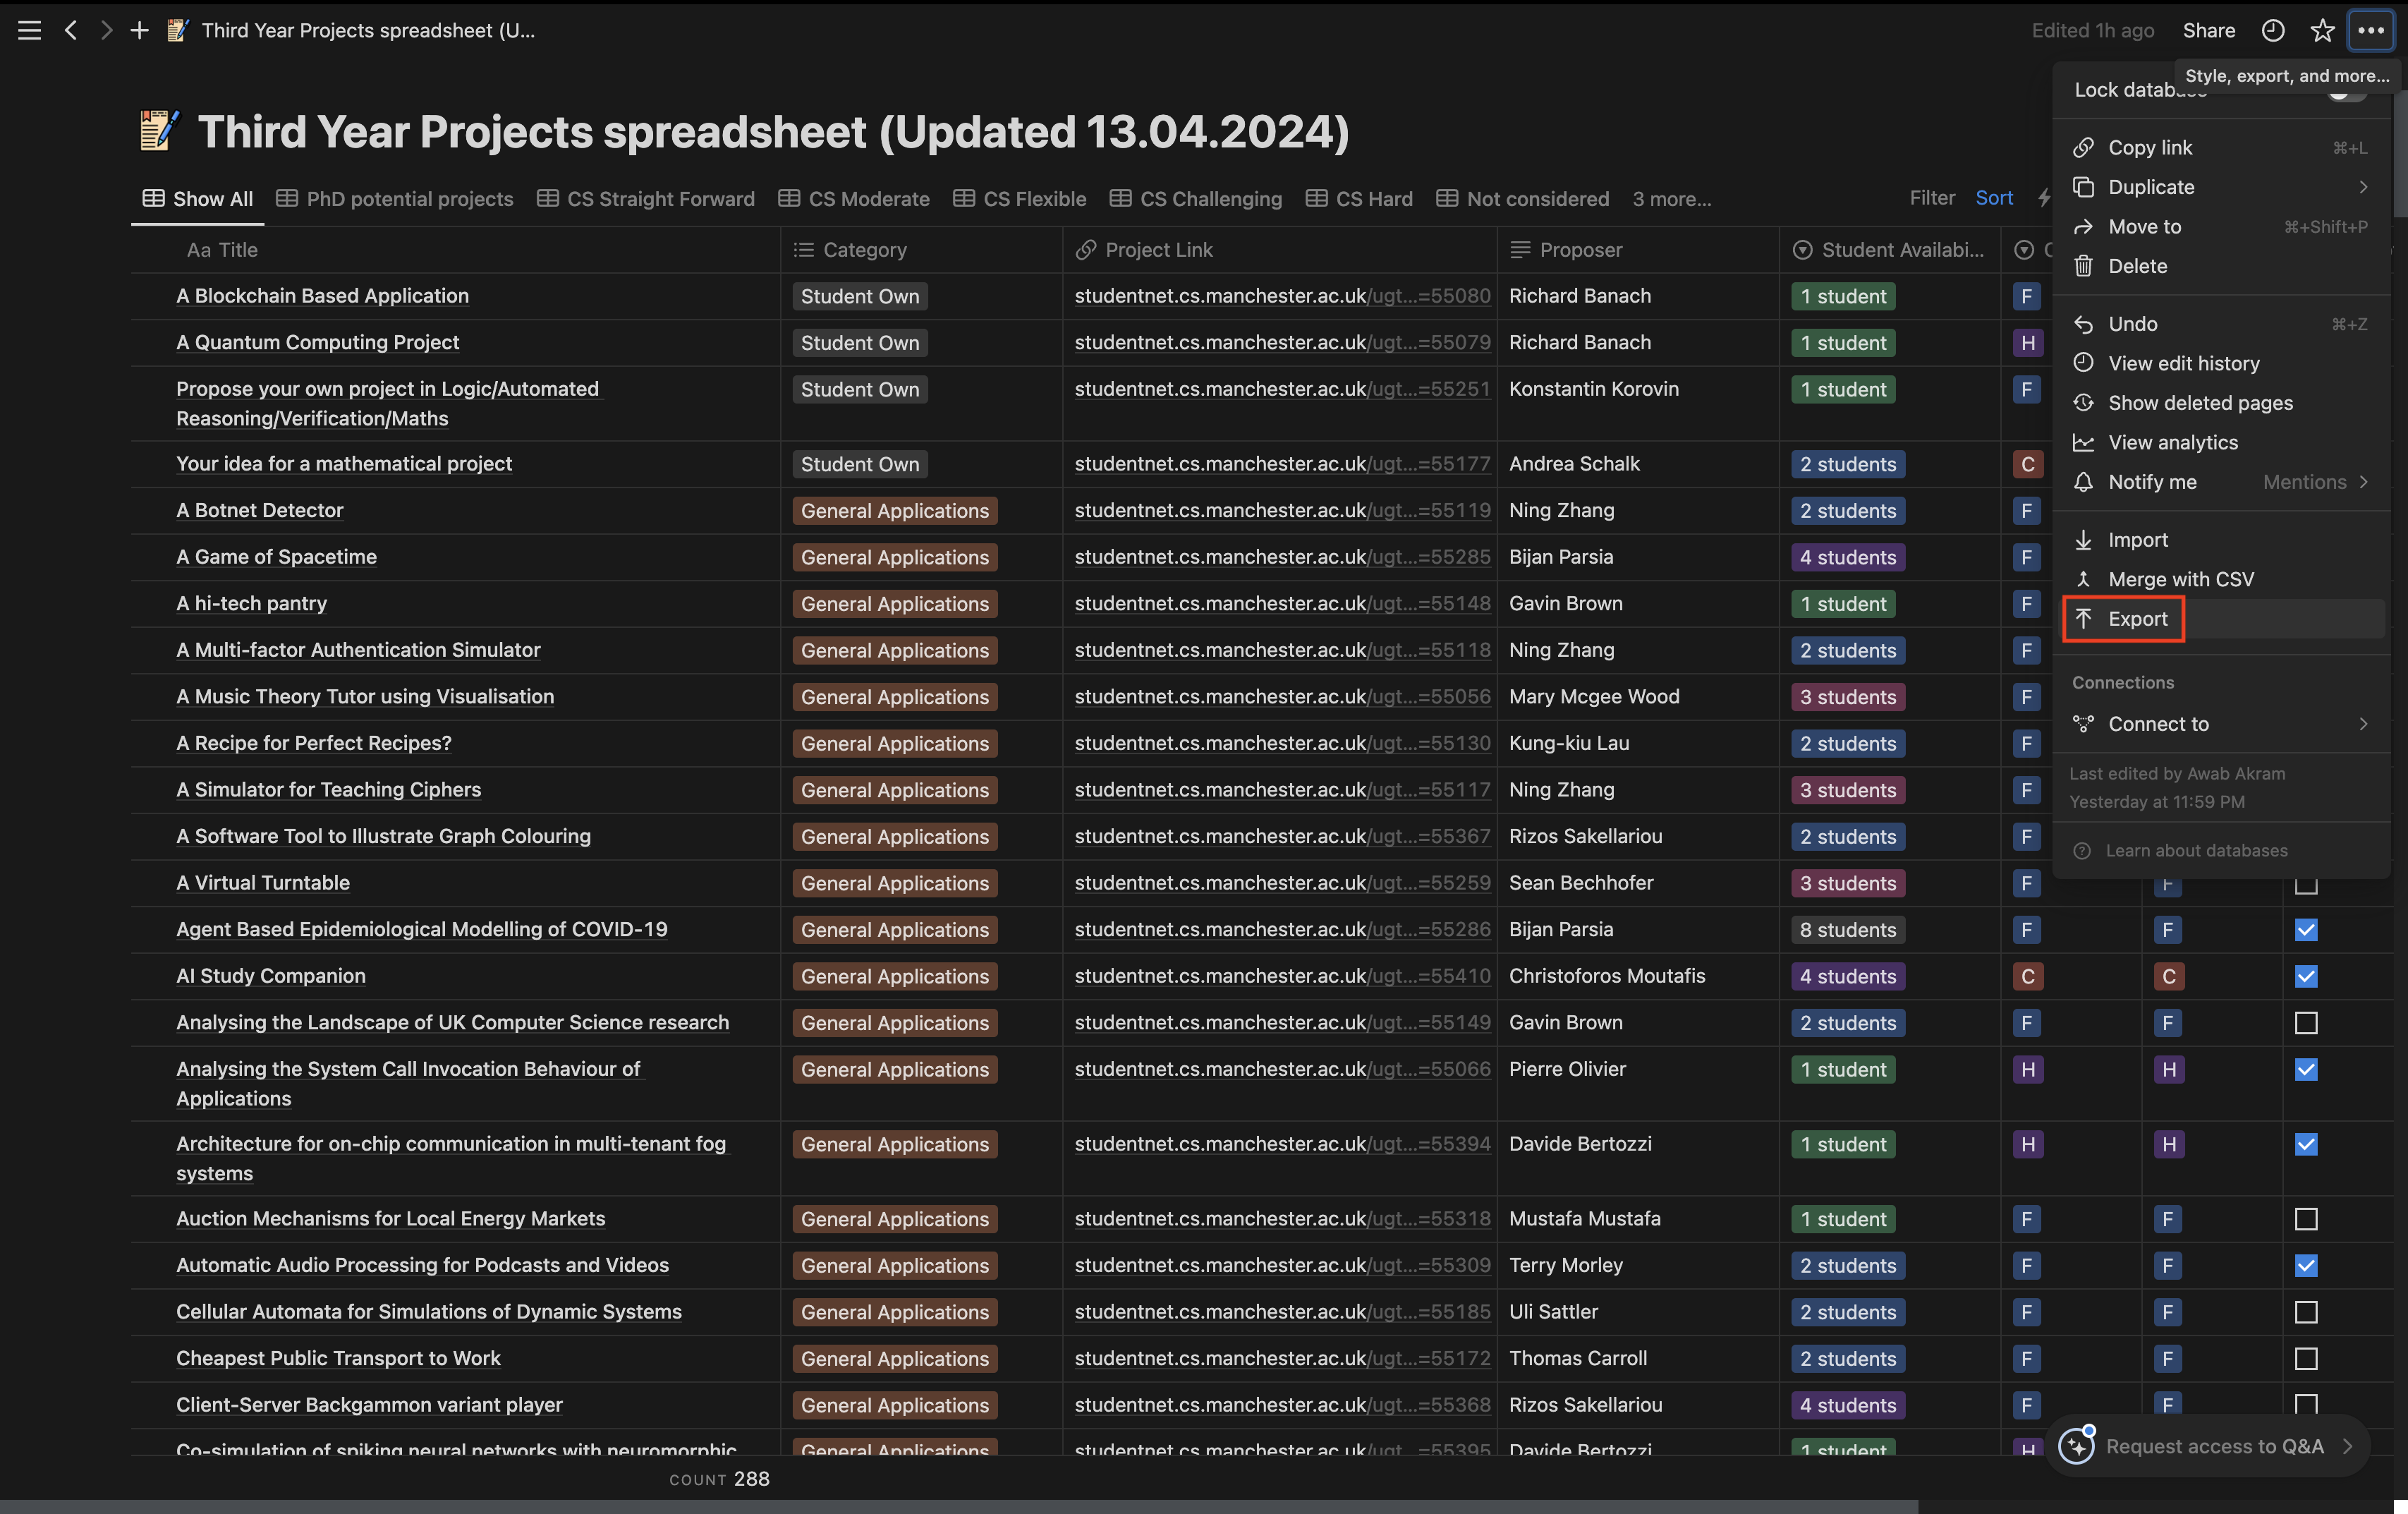Open the 3 more... views dropdown
The height and width of the screenshot is (1514, 2408).
(1672, 199)
